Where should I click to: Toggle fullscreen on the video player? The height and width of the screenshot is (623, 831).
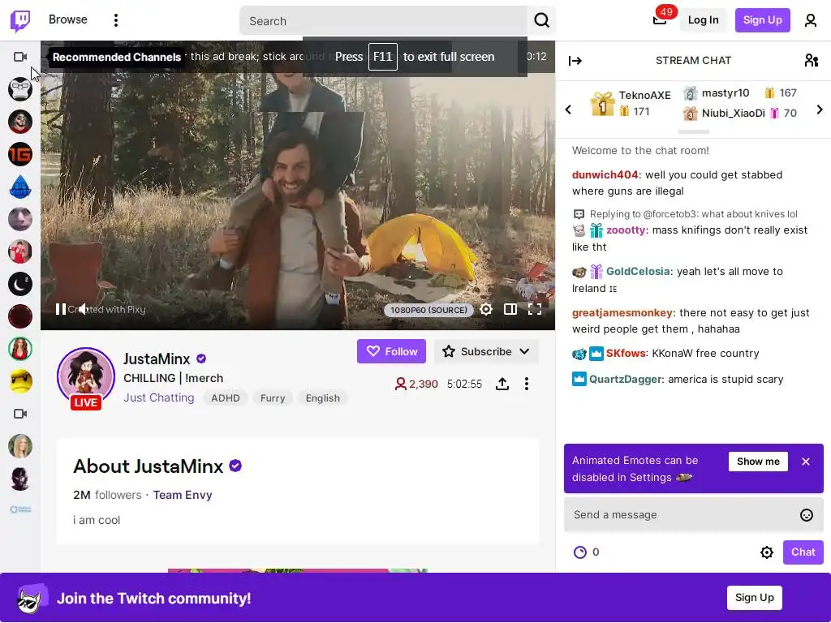[535, 309]
